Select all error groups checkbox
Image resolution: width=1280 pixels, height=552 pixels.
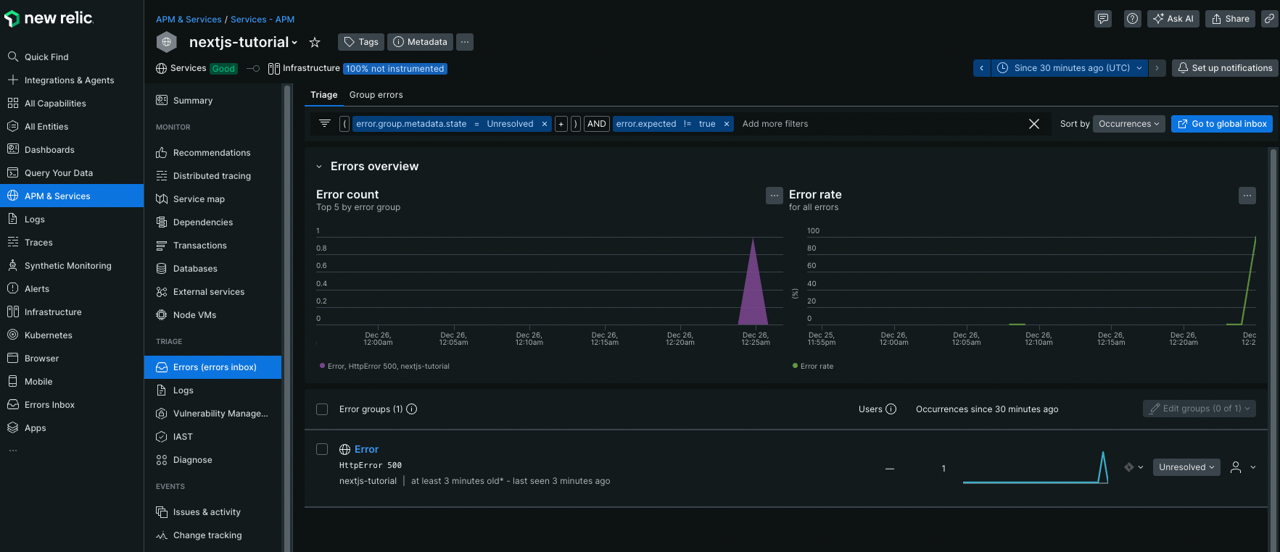pyautogui.click(x=322, y=409)
